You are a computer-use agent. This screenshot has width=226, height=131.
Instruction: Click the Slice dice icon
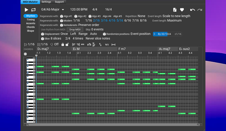click(42, 39)
